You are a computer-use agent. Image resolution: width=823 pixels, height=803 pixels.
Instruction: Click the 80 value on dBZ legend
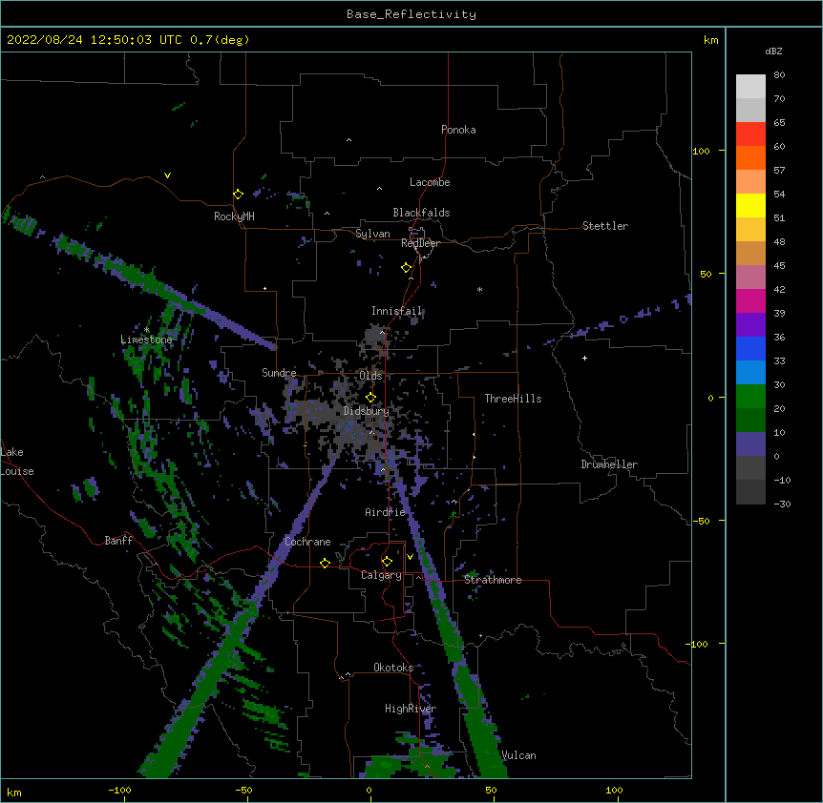tap(779, 75)
